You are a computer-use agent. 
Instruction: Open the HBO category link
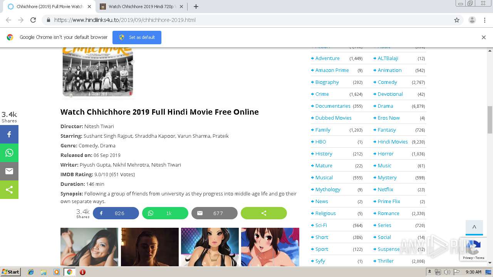tap(321, 142)
